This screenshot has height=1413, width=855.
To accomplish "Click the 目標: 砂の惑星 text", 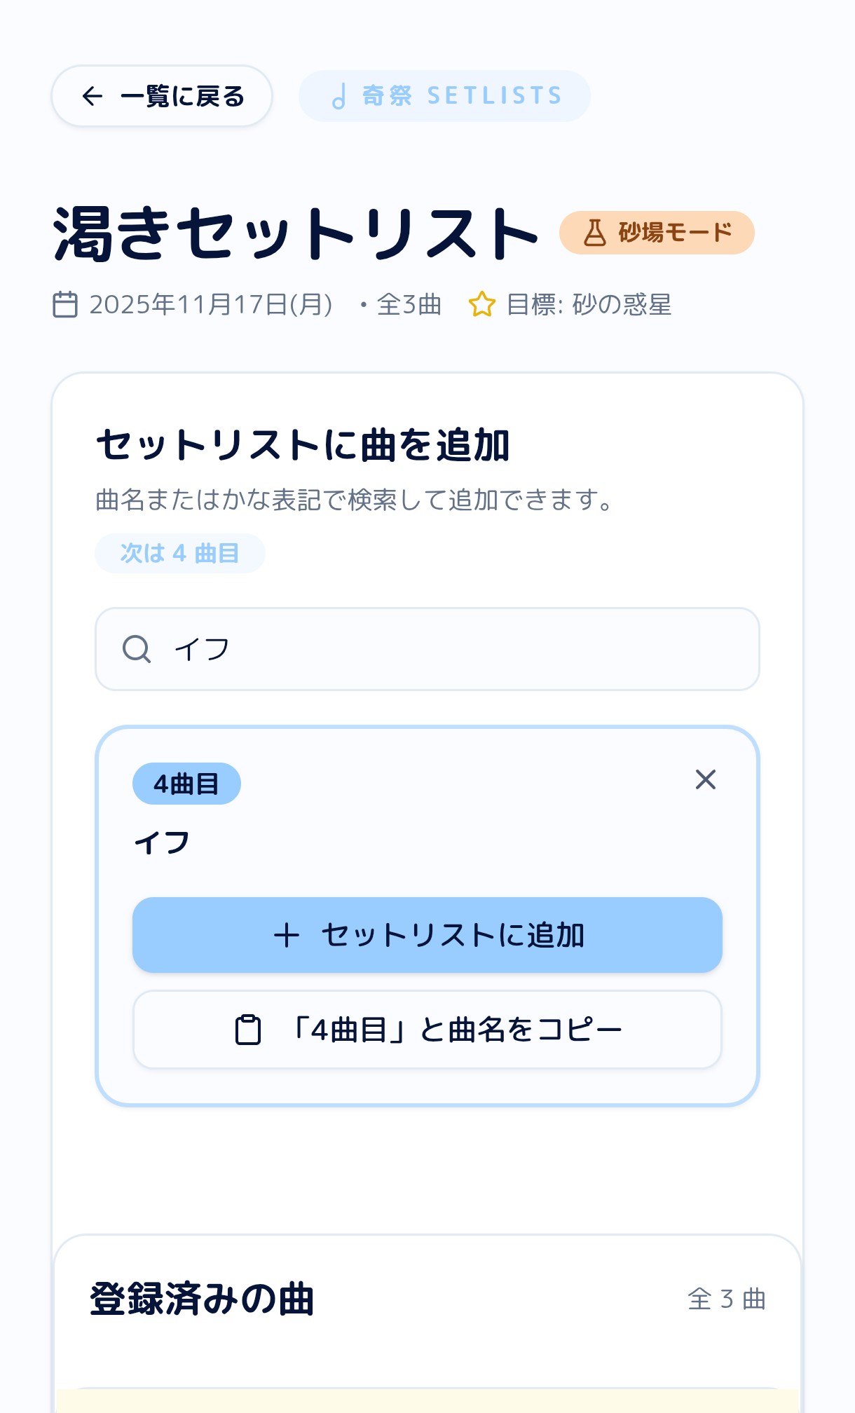I will click(x=588, y=305).
